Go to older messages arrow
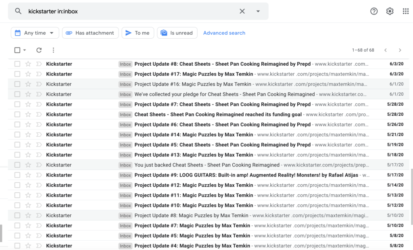 [400, 50]
